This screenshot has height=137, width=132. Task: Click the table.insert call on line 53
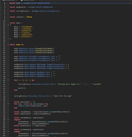[x=33, y=106]
